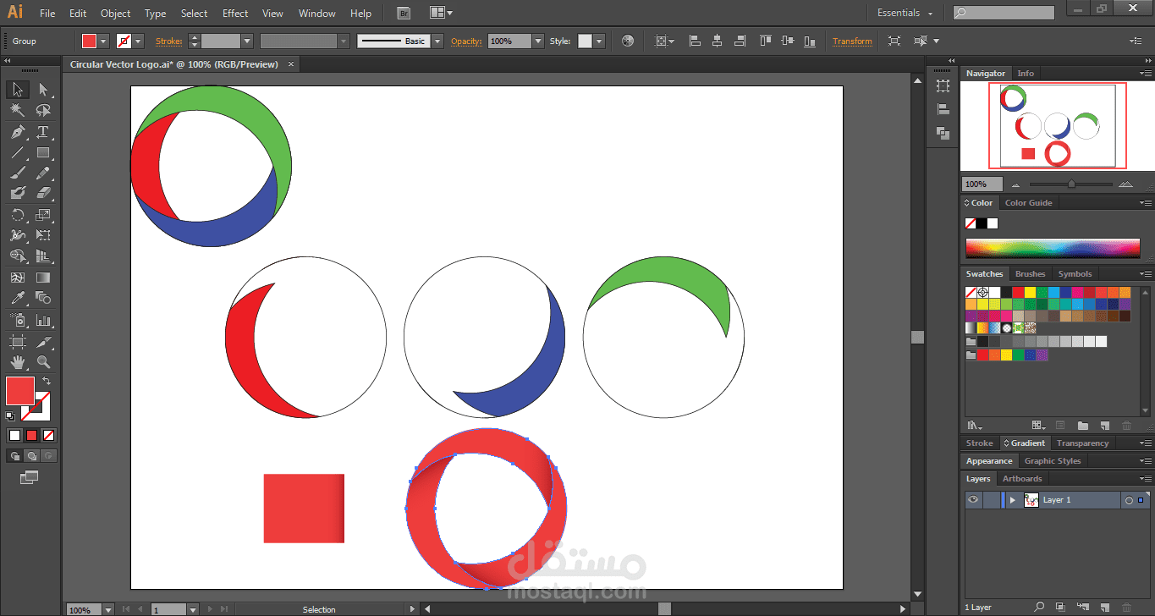Image resolution: width=1155 pixels, height=616 pixels.
Task: Expand Layer 1 contents
Action: (1012, 500)
